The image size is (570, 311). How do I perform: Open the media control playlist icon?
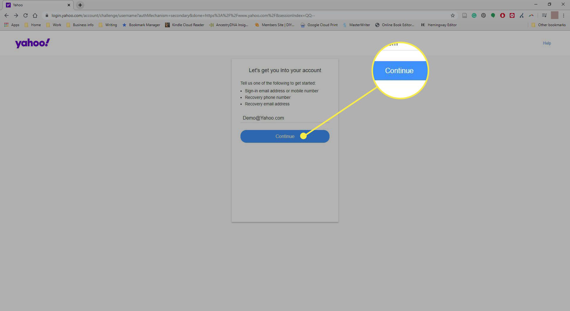pos(544,15)
